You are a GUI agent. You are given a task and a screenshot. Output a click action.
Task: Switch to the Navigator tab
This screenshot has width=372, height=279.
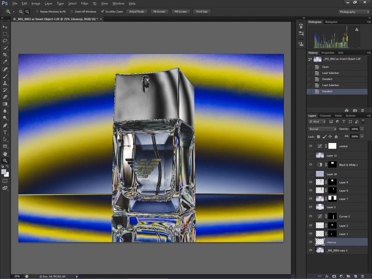click(331, 22)
